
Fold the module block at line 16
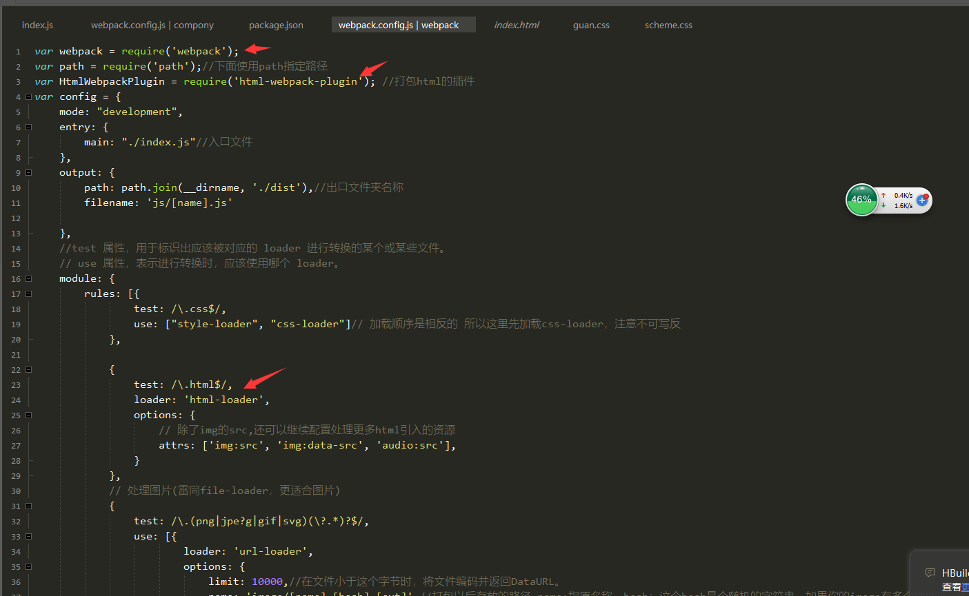28,278
